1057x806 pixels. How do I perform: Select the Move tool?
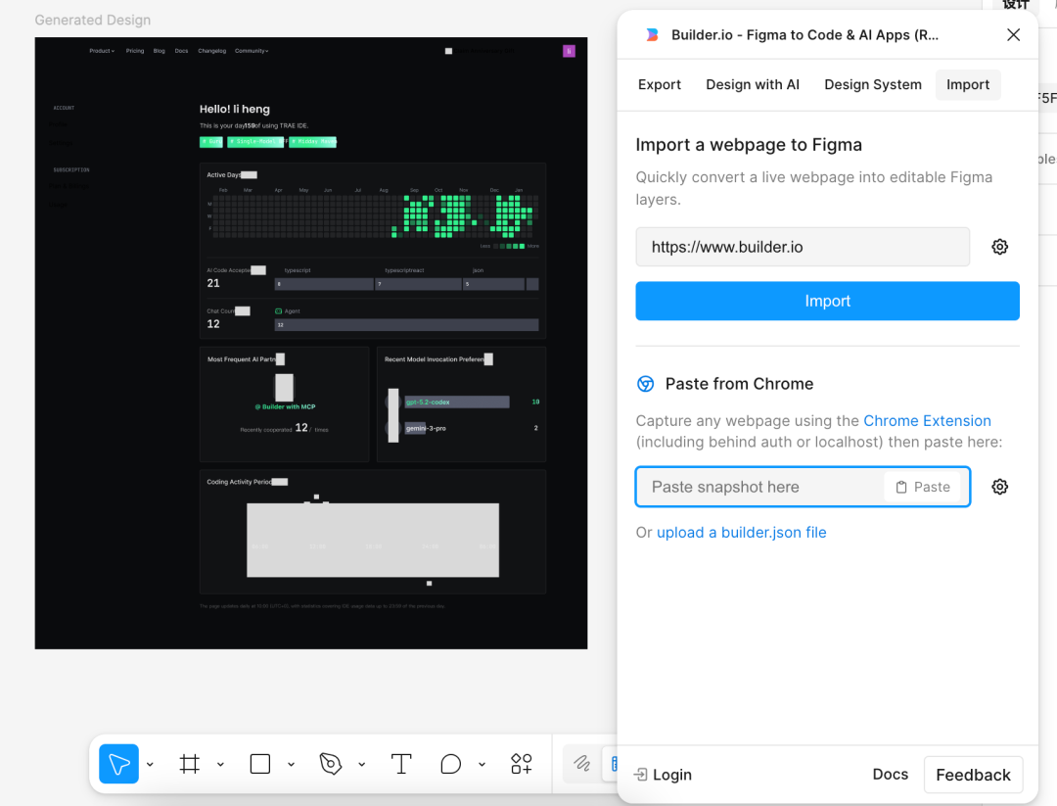coord(118,763)
